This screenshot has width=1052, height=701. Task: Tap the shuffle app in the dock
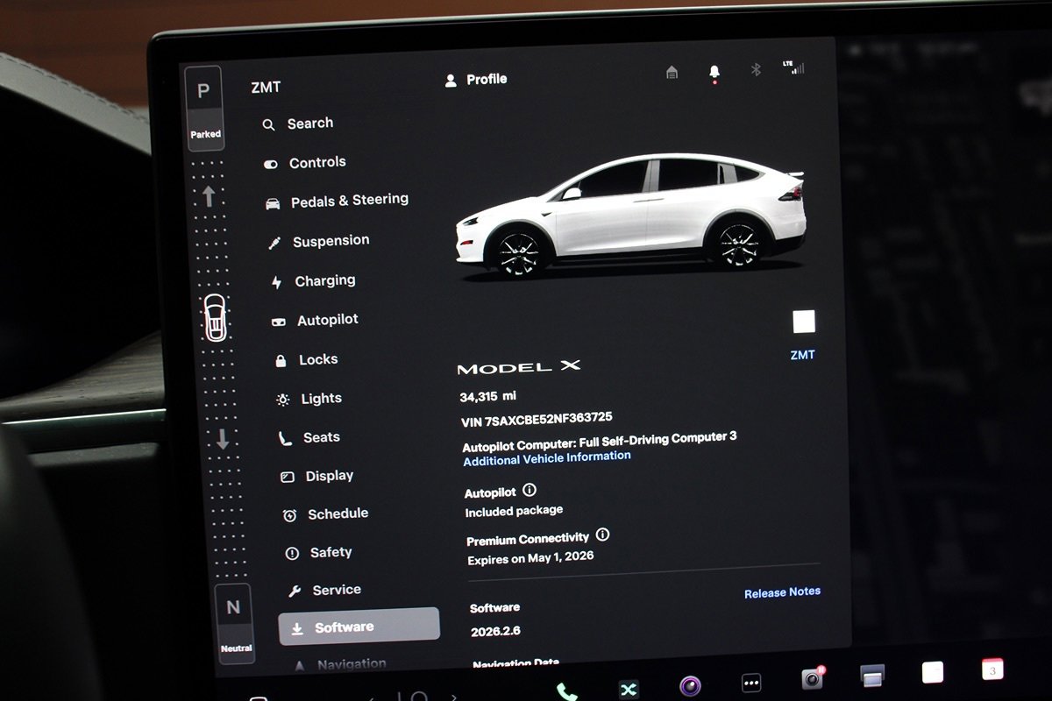pos(629,690)
